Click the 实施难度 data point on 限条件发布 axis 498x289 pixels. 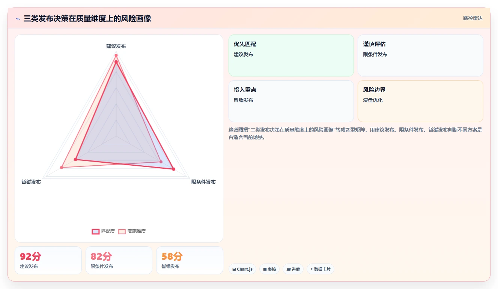point(161,162)
